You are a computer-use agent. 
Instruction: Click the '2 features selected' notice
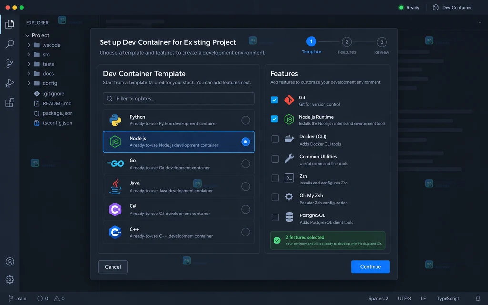tap(327, 240)
